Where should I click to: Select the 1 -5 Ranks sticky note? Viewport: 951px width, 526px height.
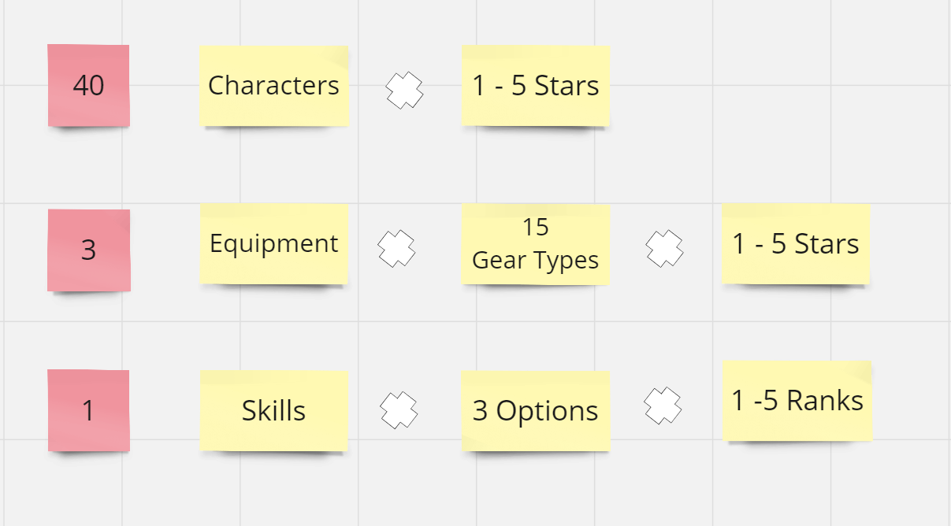797,401
